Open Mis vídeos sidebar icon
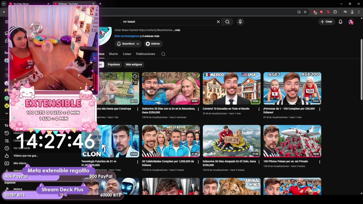 [7, 163]
